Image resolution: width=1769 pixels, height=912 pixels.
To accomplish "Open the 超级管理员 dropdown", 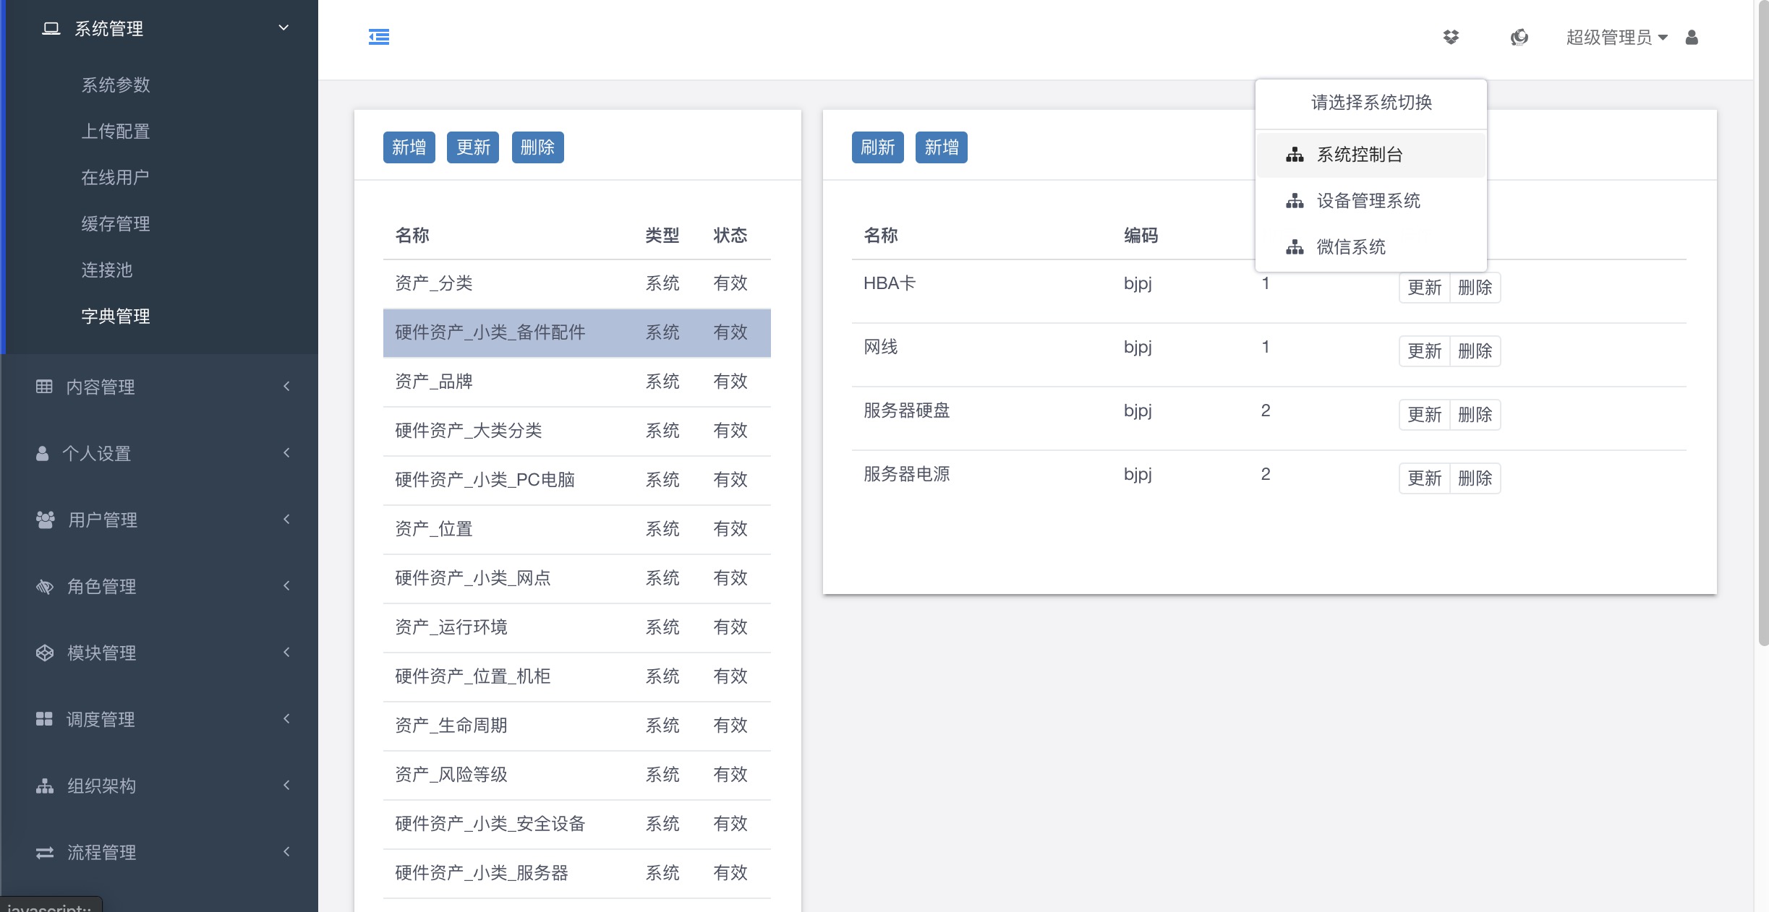I will (x=1617, y=37).
